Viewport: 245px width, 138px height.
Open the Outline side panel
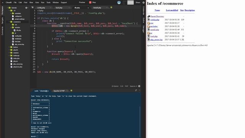144,20
